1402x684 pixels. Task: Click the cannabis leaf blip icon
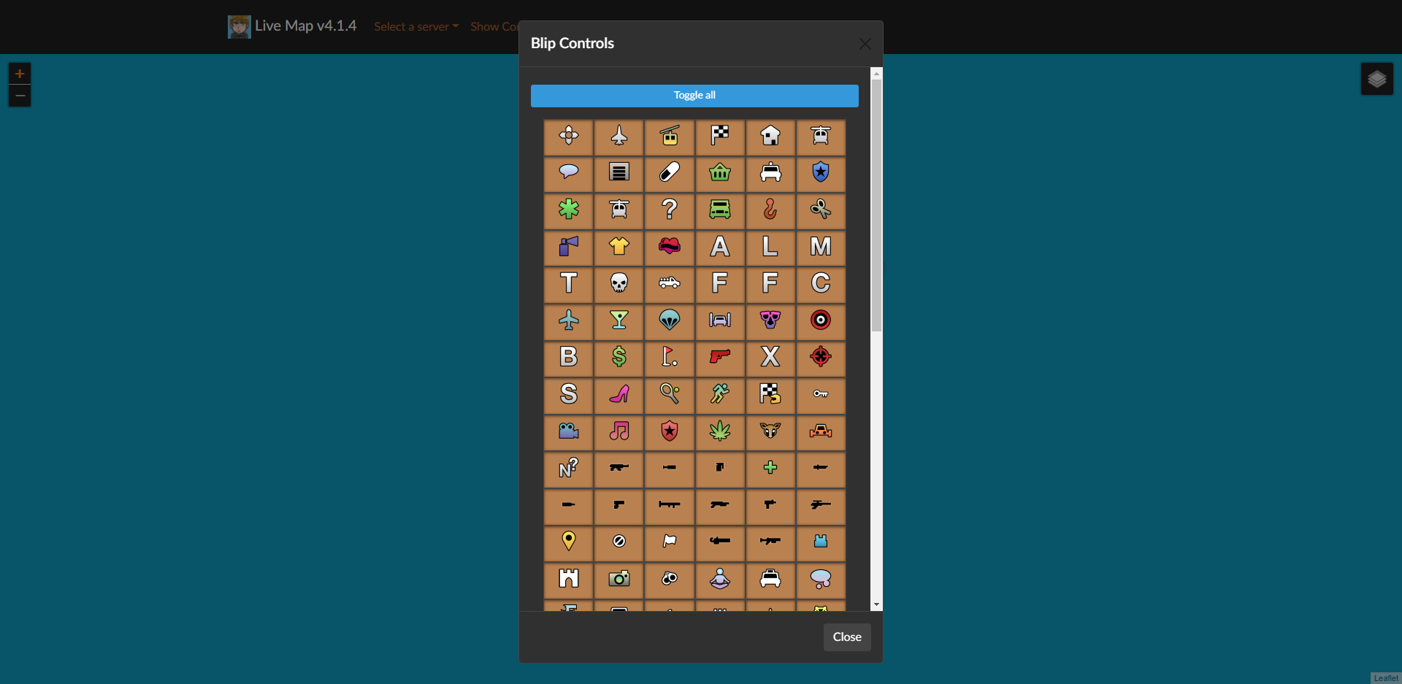coord(720,432)
